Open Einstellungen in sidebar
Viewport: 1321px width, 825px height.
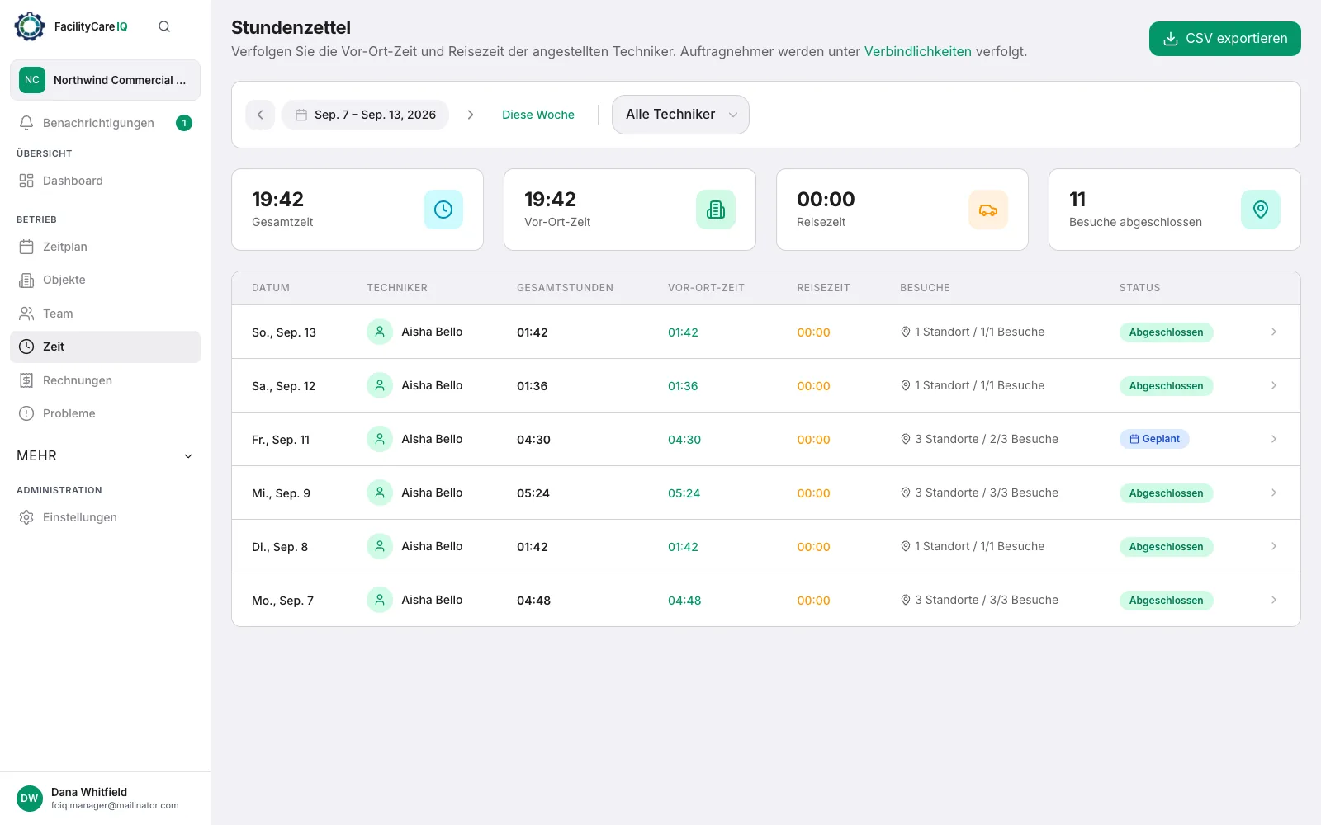[x=105, y=517]
